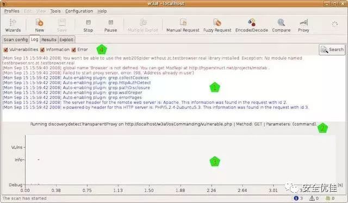
Task: Click the information count status icon
Action: 296,198
